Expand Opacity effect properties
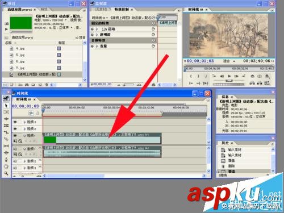Viewport: 284px width, 213px height. pos(97,35)
